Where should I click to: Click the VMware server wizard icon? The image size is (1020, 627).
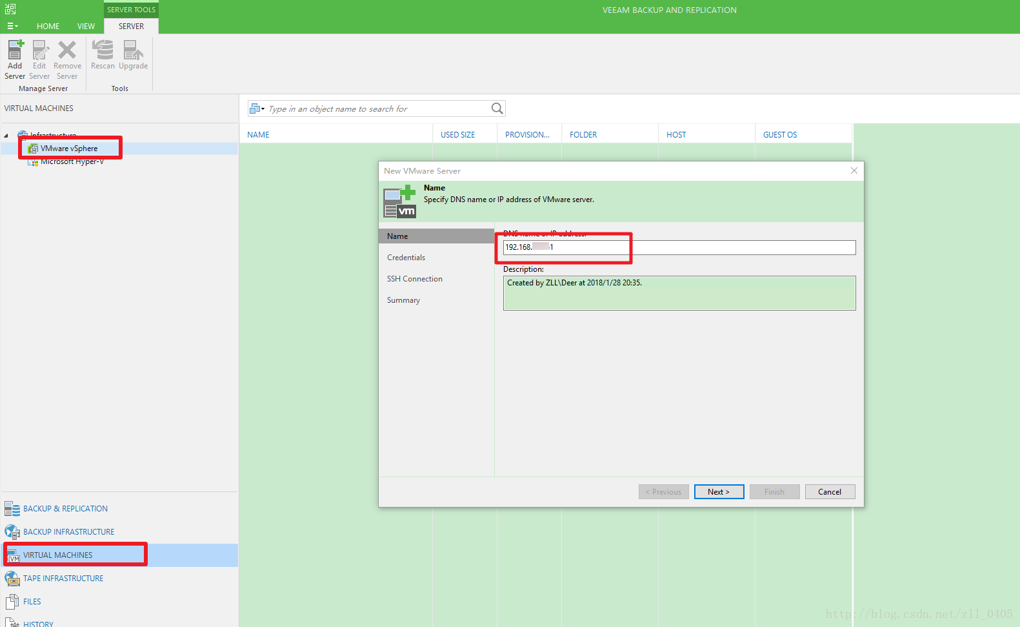(399, 201)
